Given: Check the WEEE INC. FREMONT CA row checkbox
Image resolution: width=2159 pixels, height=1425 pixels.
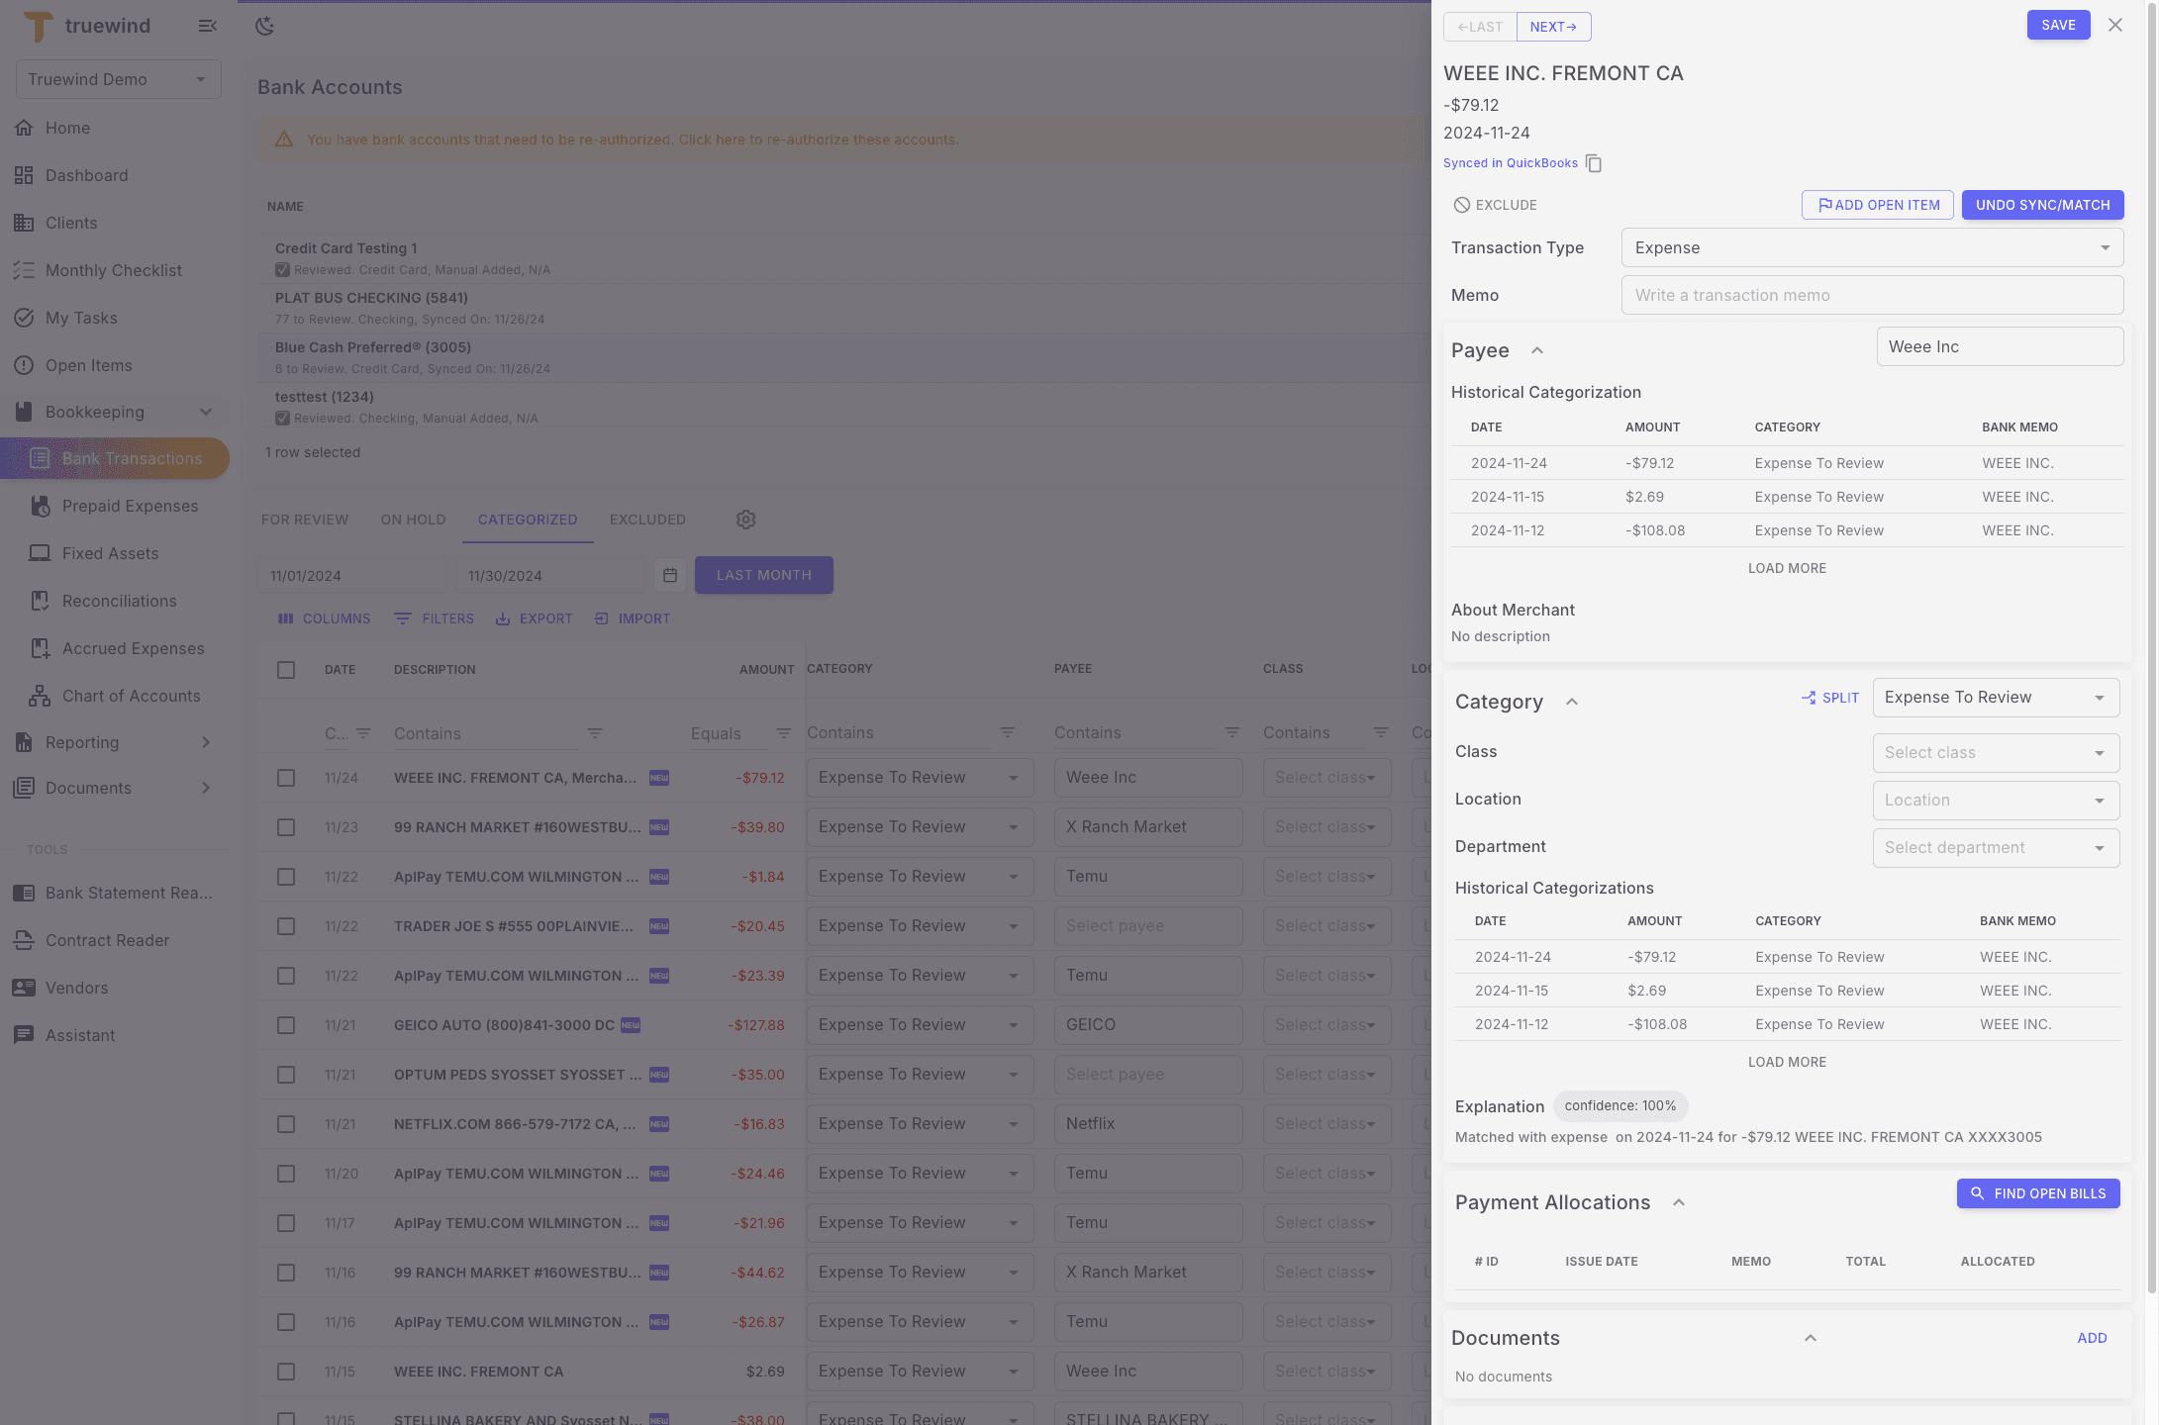Looking at the screenshot, I should click(x=286, y=778).
